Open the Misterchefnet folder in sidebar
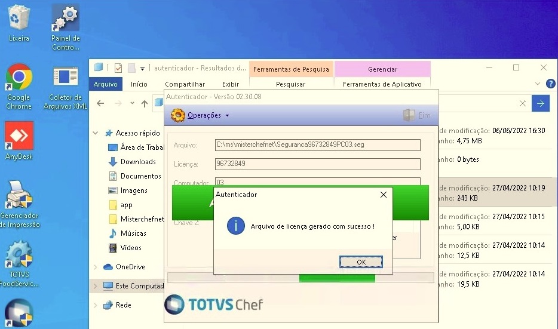558x329 pixels. (136, 219)
